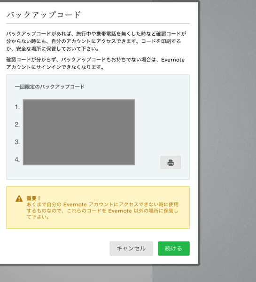The image size is (256, 282).
Task: Click list number 3. beside the codes
Action: (x=17, y=142)
